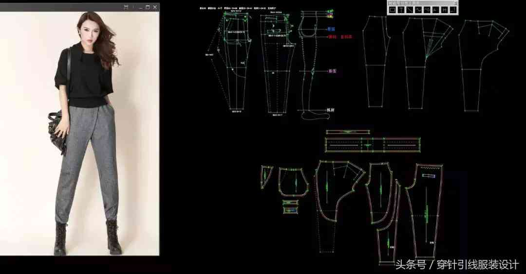Select the parallel lines tool icon
Viewport: 526px width, 274px height.
pyautogui.click(x=435, y=10)
